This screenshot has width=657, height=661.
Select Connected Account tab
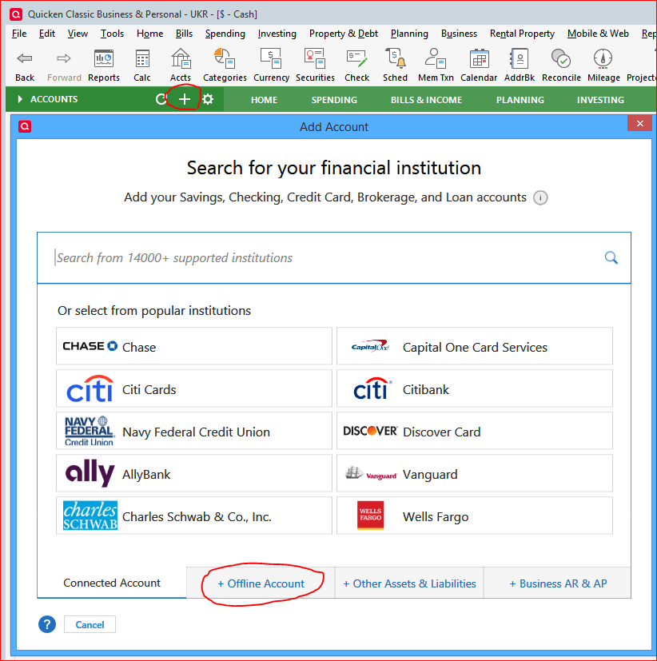coord(112,583)
